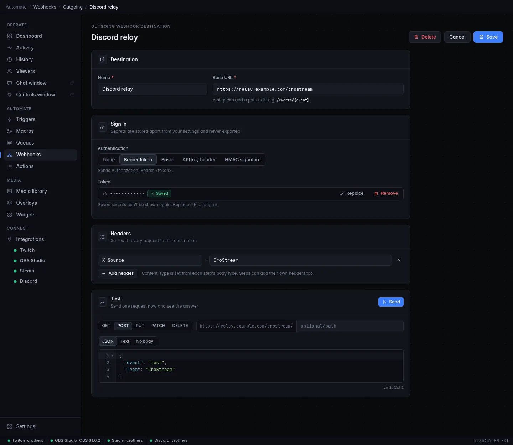Screen dimensions: 513x445
Task: Send the test request
Action: tap(391, 302)
